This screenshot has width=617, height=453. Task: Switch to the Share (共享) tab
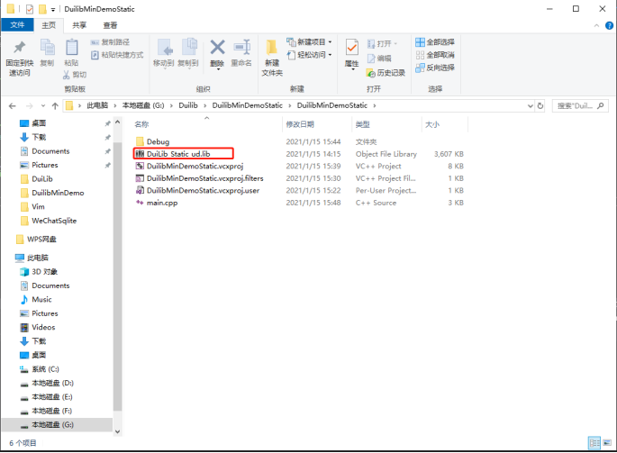tap(79, 25)
